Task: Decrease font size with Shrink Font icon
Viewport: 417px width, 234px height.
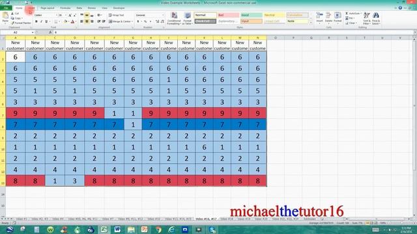Action: [x=75, y=16]
